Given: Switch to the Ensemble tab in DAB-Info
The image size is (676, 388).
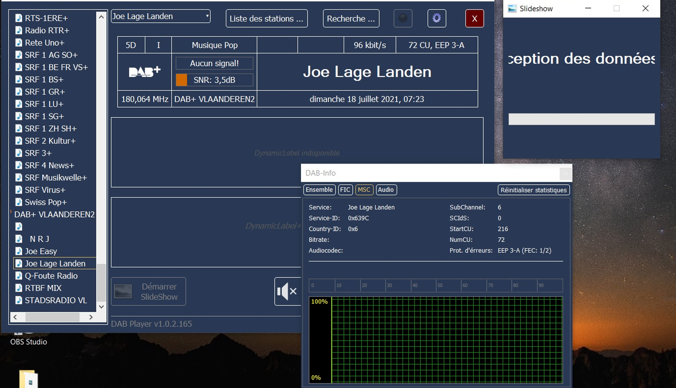Looking at the screenshot, I should (x=320, y=190).
